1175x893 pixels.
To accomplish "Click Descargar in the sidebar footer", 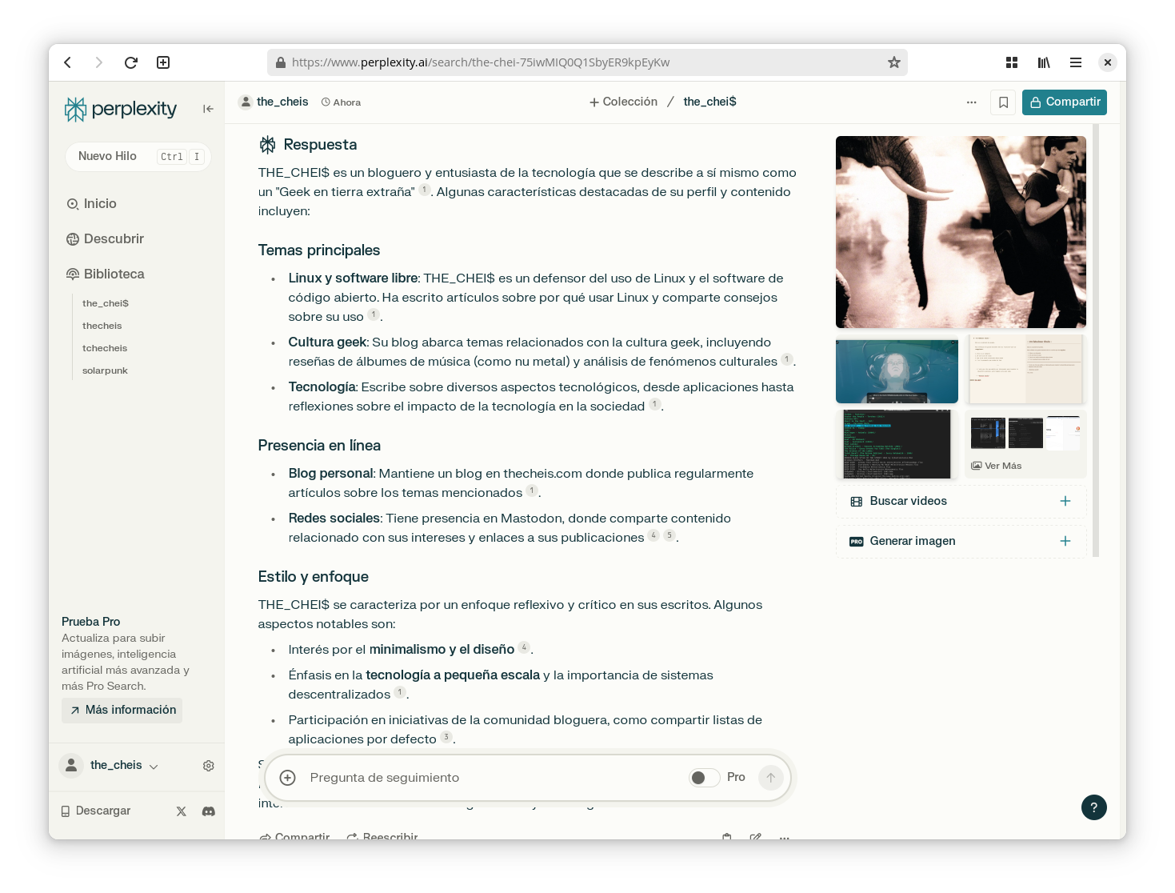I will (x=96, y=811).
